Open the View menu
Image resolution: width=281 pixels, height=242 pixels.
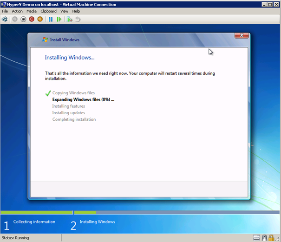65,11
